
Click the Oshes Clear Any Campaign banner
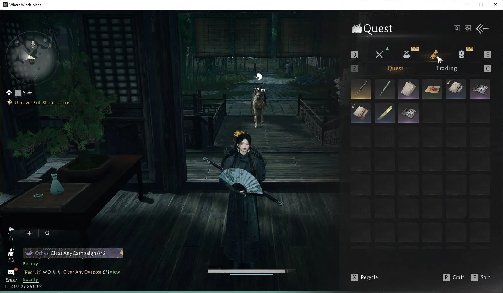click(x=73, y=253)
